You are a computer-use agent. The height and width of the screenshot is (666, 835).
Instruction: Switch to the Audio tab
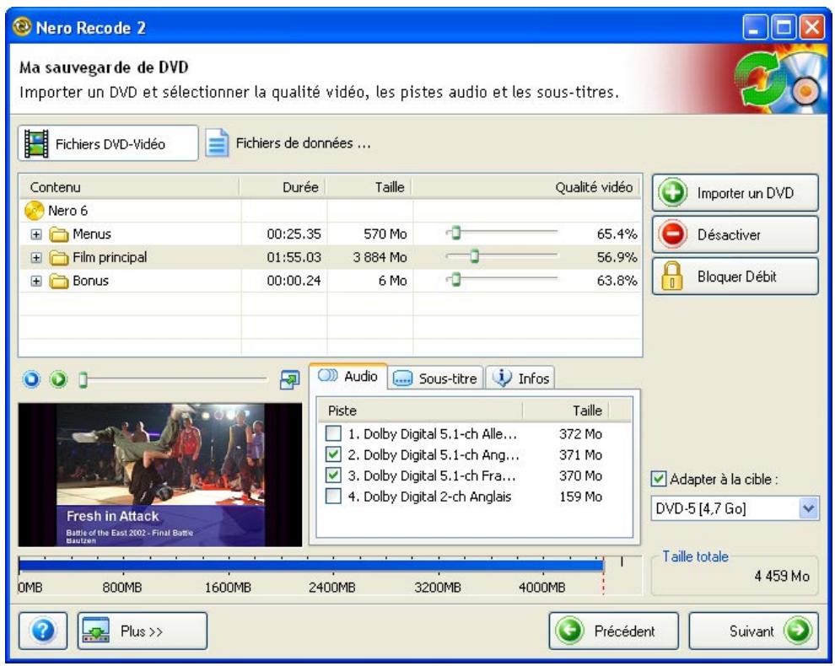(x=348, y=376)
